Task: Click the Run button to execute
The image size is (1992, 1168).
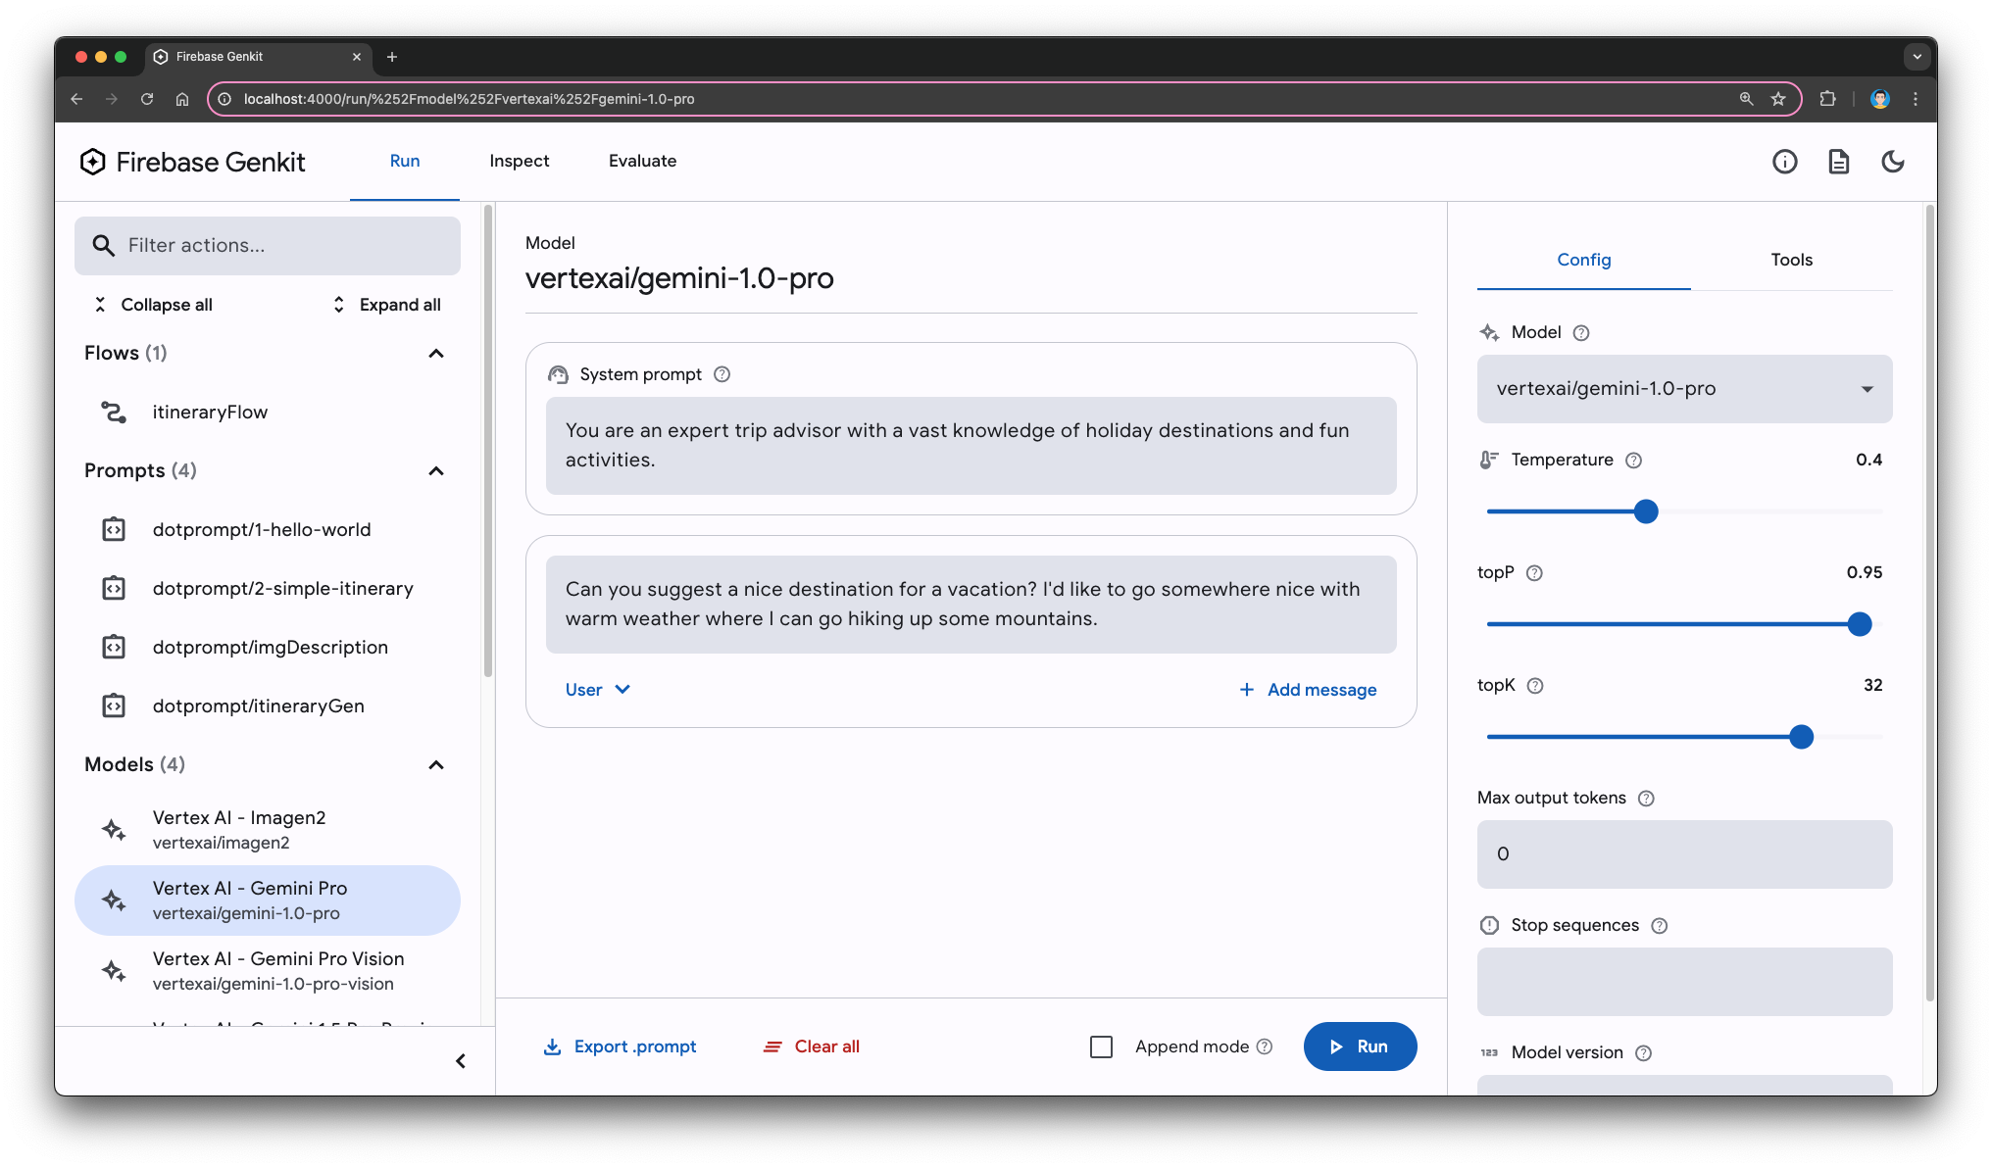Action: [x=1359, y=1046]
